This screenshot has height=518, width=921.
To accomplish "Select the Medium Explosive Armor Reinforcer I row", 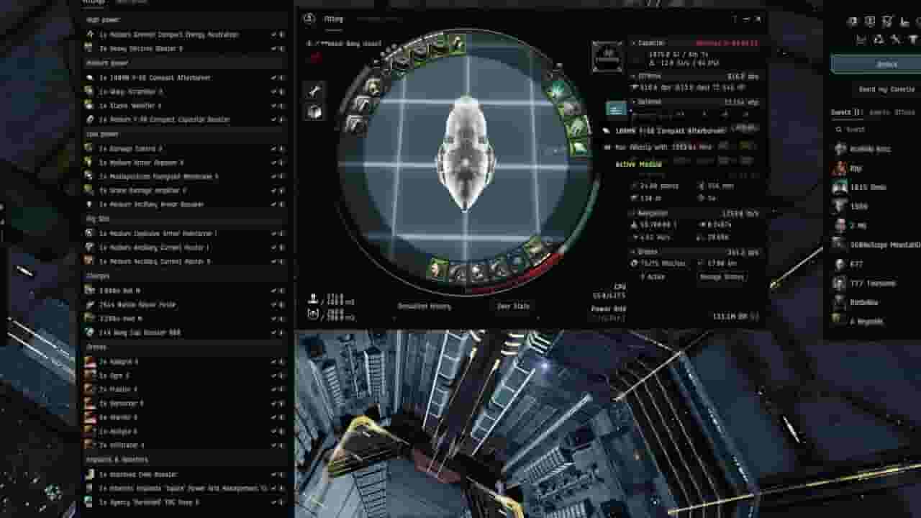I will 184,233.
